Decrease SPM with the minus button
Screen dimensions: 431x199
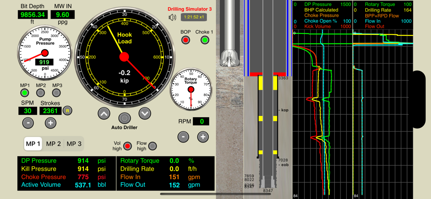coord(28,123)
